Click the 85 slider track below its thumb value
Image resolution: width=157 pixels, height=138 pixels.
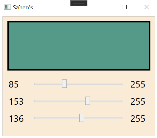(48, 84)
